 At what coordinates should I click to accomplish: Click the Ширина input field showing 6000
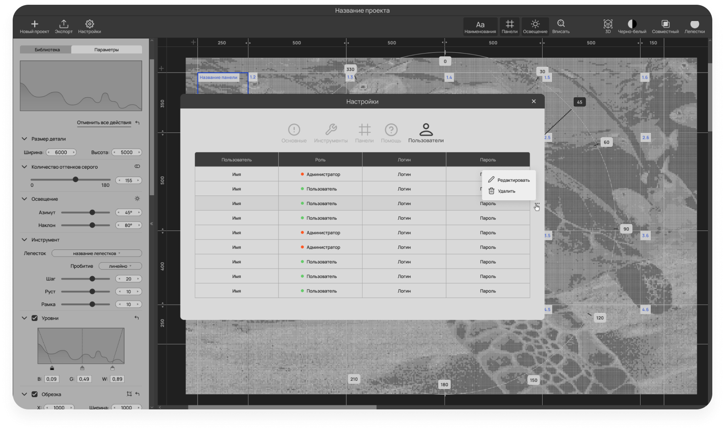61,152
